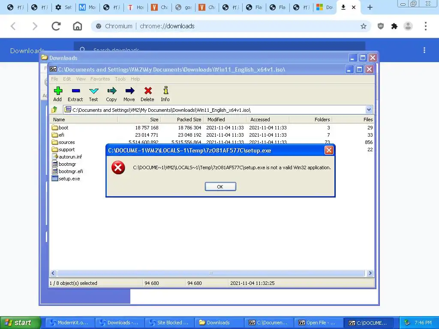439x329 pixels.
Task: Sort by the Accessed column header
Action: (x=268, y=120)
